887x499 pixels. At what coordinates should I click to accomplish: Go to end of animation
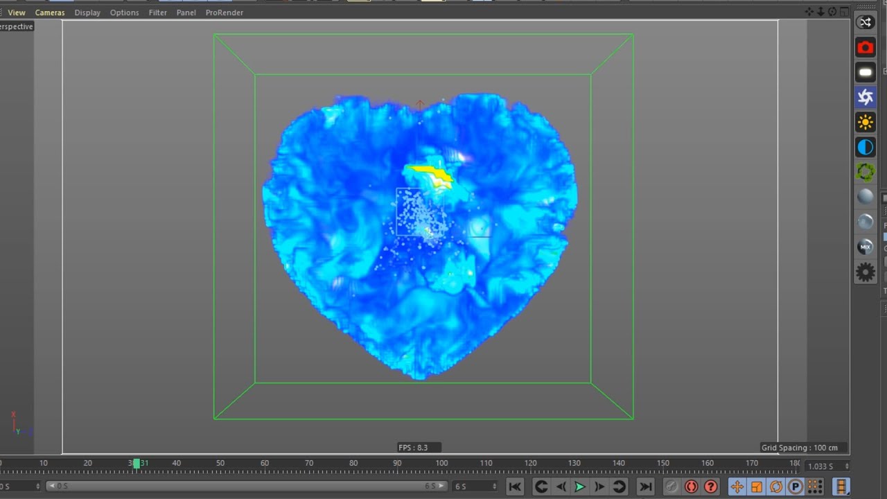[x=645, y=487]
